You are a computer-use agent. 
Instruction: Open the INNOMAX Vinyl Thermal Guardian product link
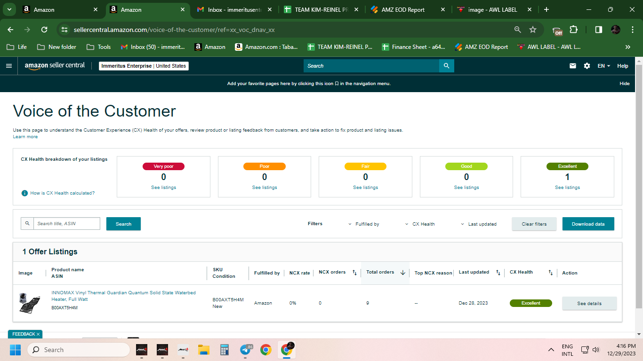pos(123,296)
